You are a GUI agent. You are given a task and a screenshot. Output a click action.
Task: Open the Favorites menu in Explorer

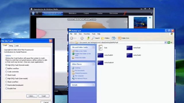(87, 34)
